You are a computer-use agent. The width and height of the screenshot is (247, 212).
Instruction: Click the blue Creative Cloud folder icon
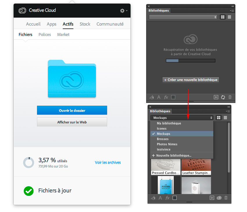(x=72, y=79)
